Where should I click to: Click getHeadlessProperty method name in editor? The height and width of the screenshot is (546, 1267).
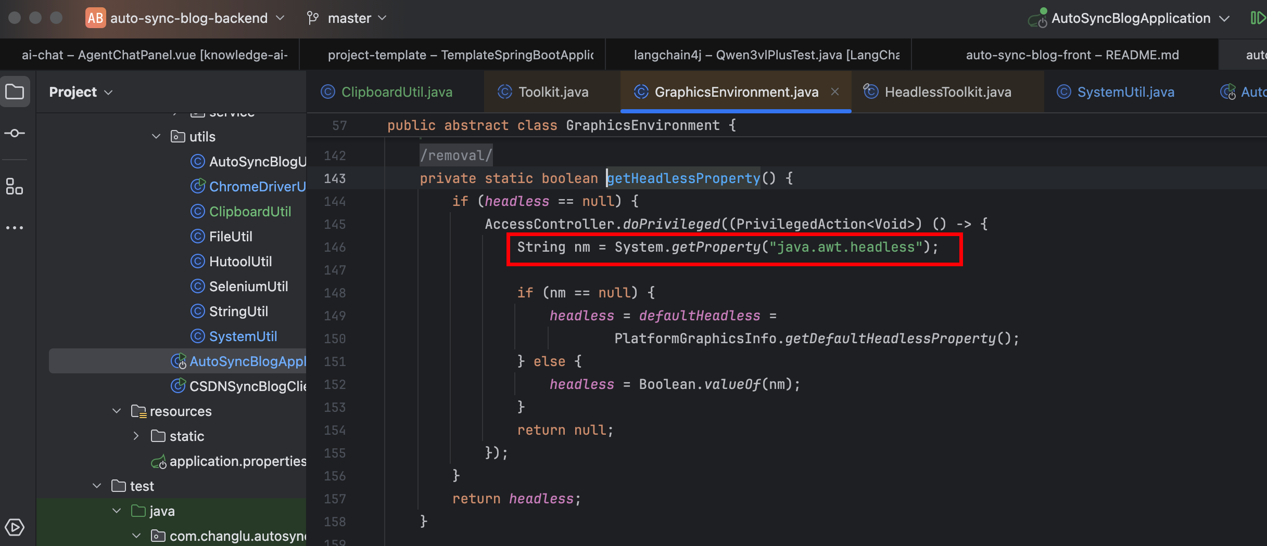point(683,178)
